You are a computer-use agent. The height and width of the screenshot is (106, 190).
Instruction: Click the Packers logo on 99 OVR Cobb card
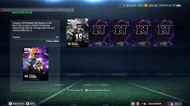[26, 76]
